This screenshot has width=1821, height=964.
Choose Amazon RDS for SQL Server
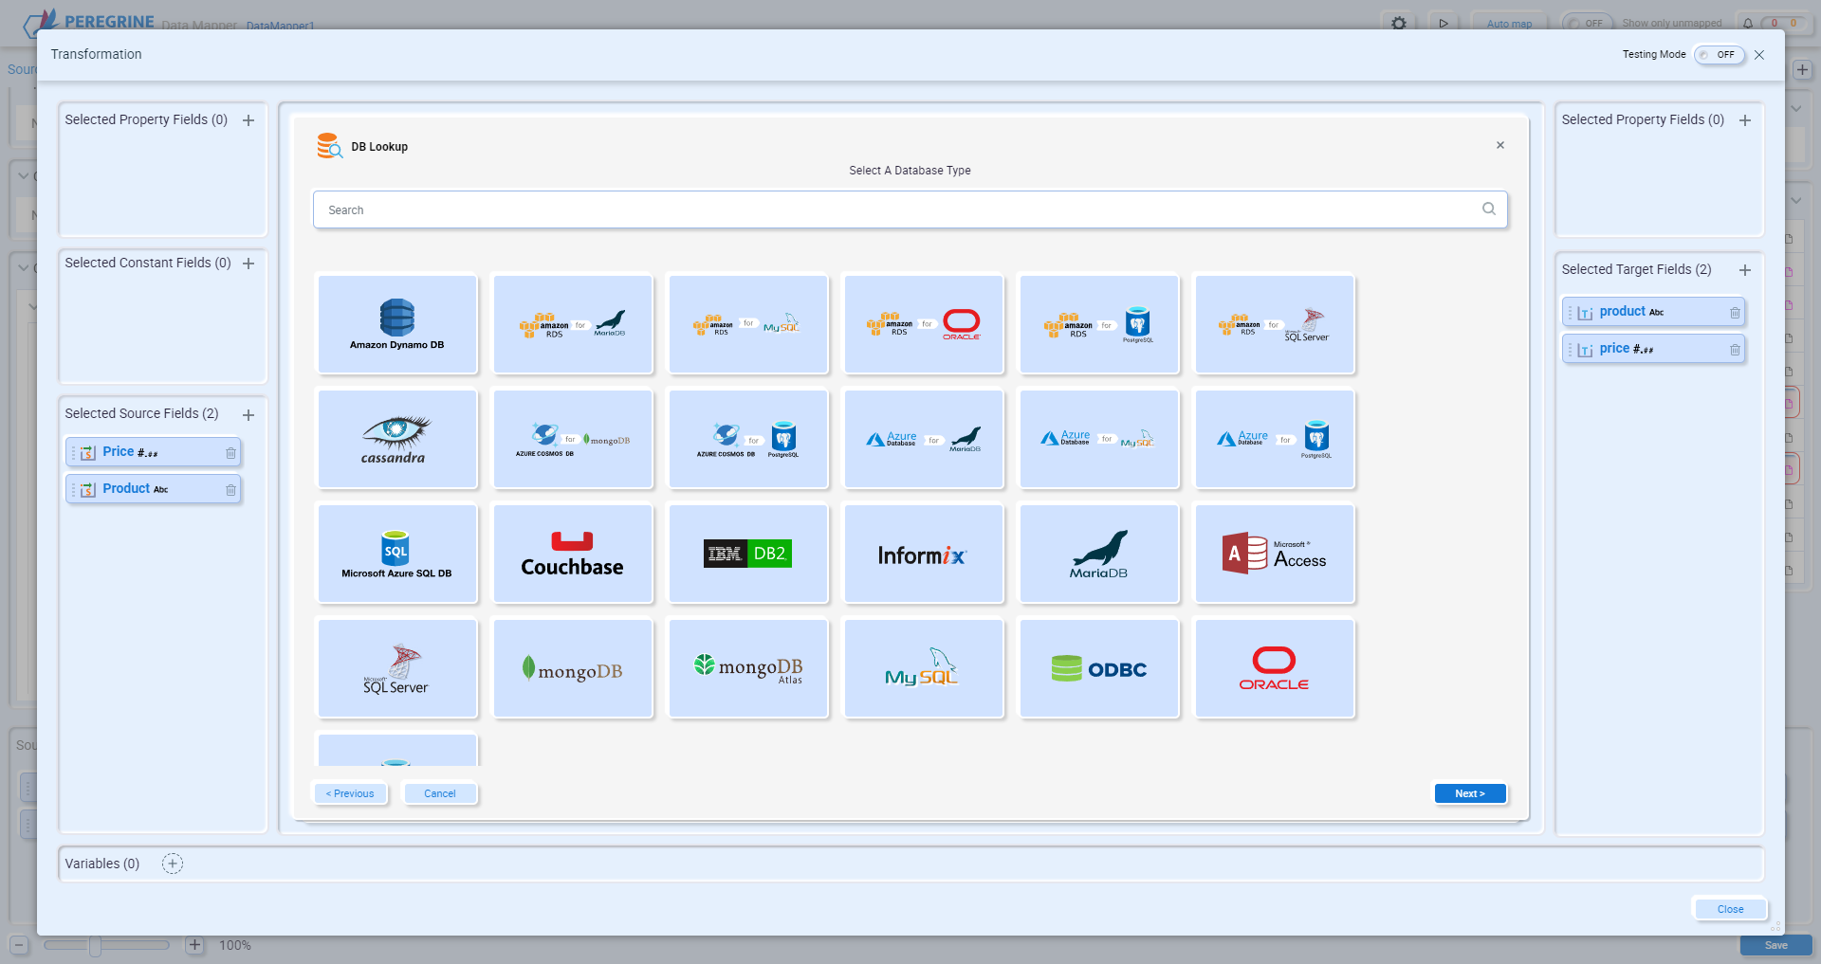pyautogui.click(x=1275, y=324)
